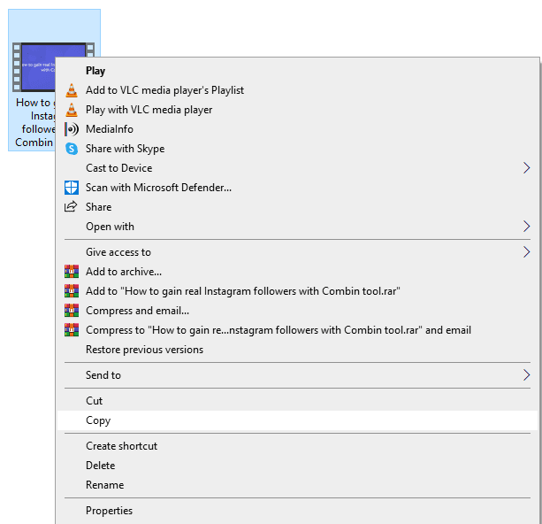Expand the Give access to submenu arrow
The width and height of the screenshot is (542, 524).
(x=526, y=252)
